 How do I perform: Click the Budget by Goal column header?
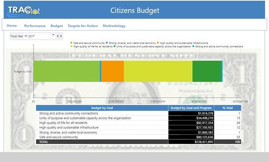click(102, 108)
